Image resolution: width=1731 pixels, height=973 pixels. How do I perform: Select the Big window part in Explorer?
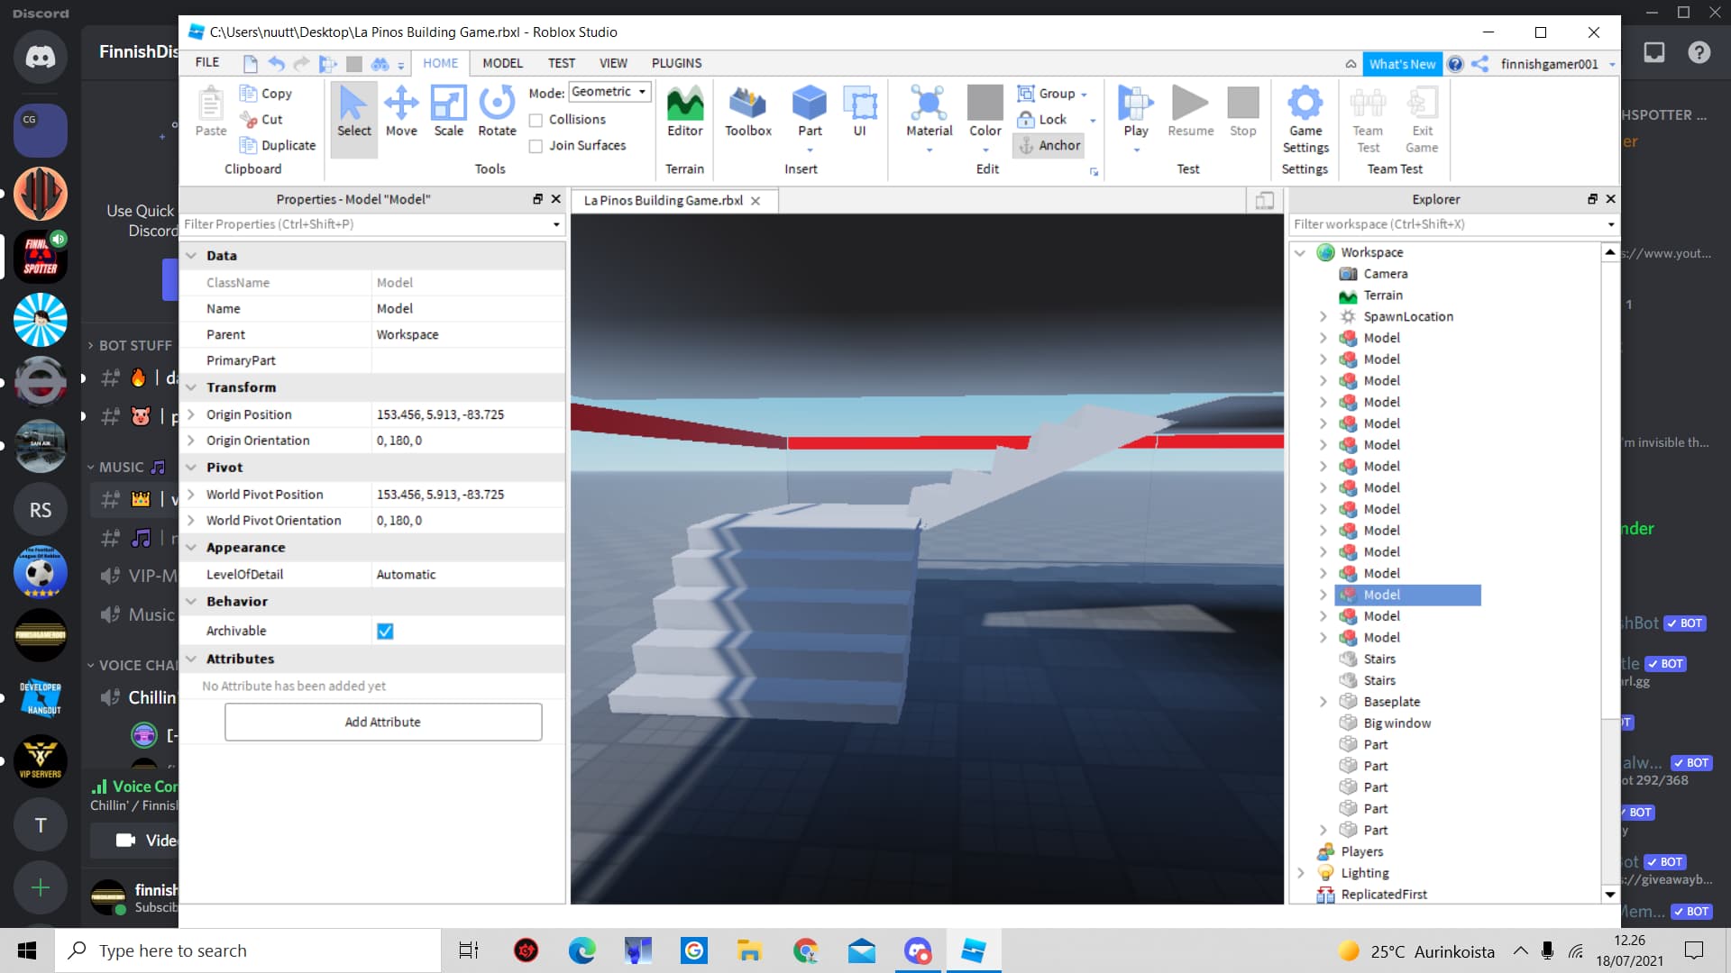(1396, 723)
